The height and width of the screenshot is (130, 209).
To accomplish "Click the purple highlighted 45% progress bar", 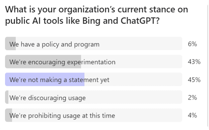I will pyautogui.click(x=45, y=80).
